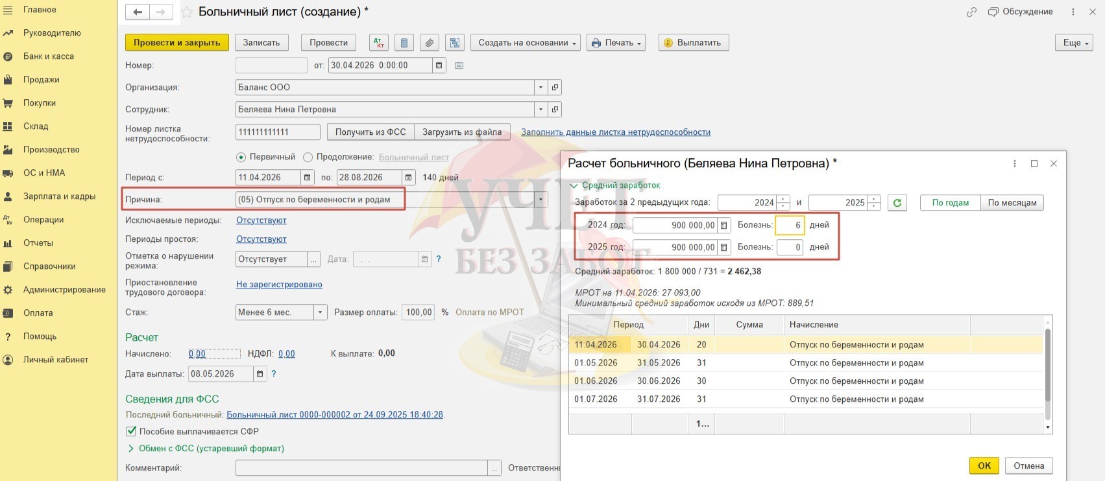Open the Дт/Кт postings icon
1105x481 pixels.
[379, 43]
